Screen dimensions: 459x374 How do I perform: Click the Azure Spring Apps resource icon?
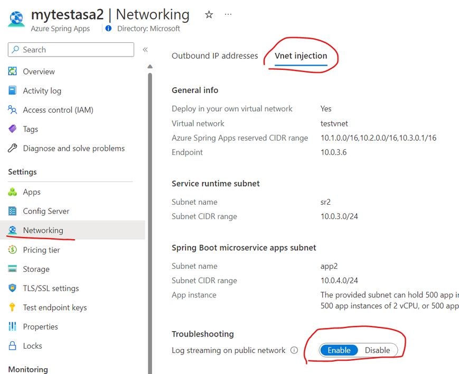16,19
